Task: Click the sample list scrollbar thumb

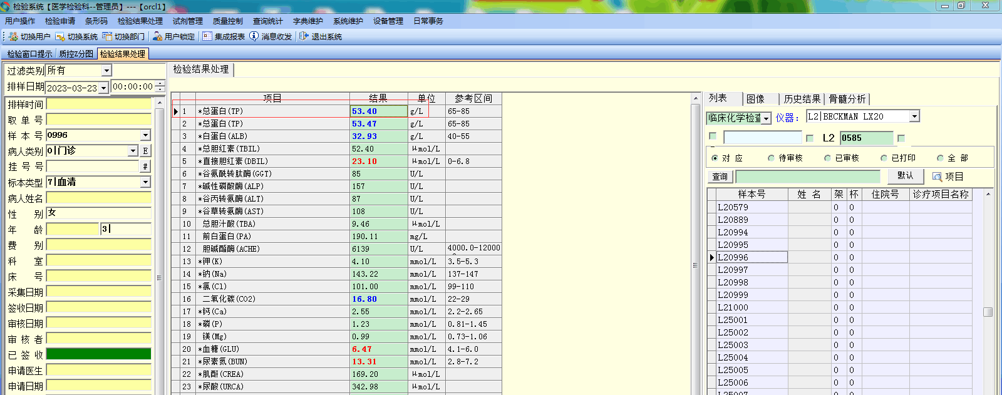Action: (x=988, y=312)
